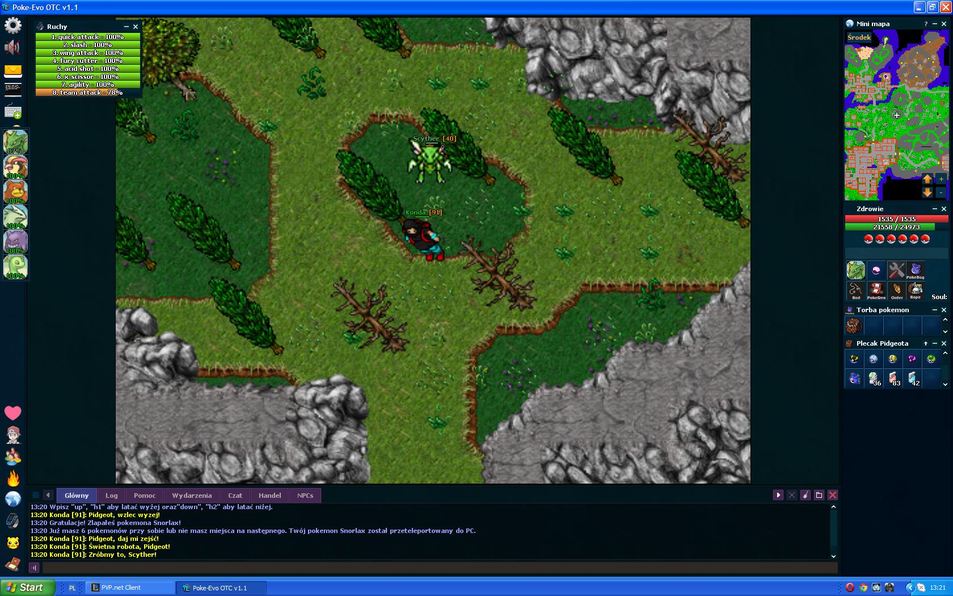The height and width of the screenshot is (596, 953).
Task: Collapse the Zdrowie health panel
Action: tap(934, 209)
